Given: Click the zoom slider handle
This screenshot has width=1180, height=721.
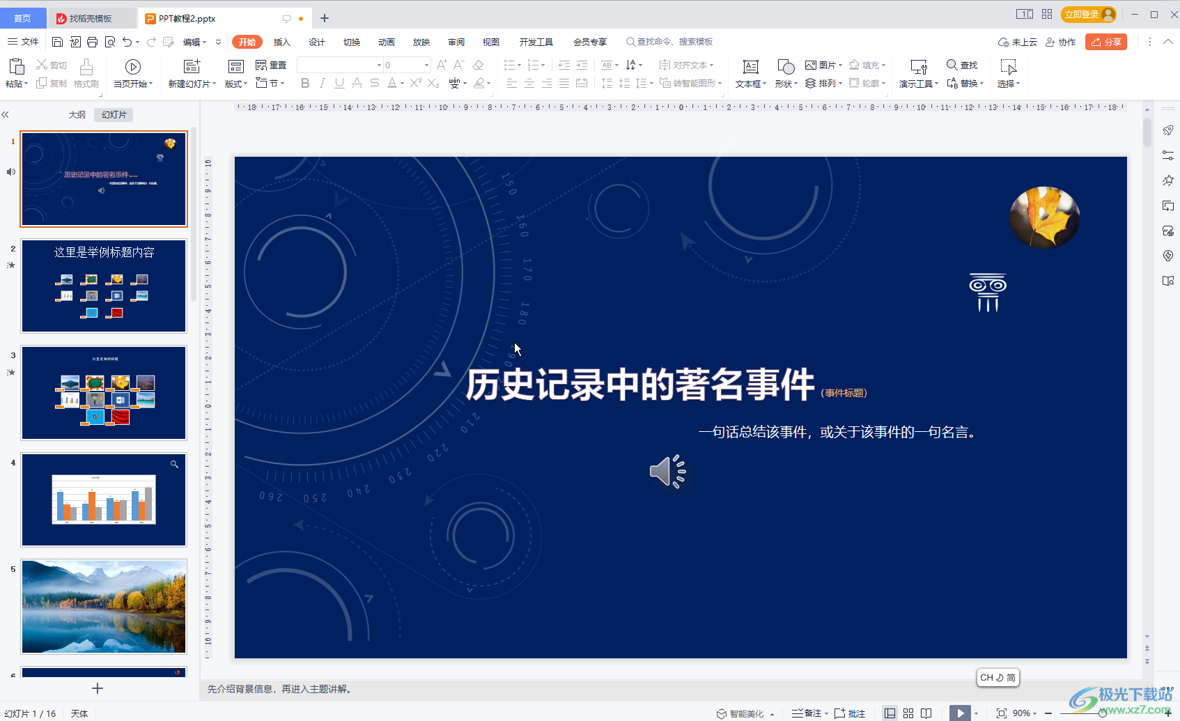Looking at the screenshot, I should (1102, 713).
